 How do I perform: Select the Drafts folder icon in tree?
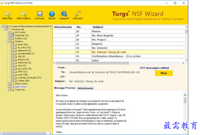point(13,38)
